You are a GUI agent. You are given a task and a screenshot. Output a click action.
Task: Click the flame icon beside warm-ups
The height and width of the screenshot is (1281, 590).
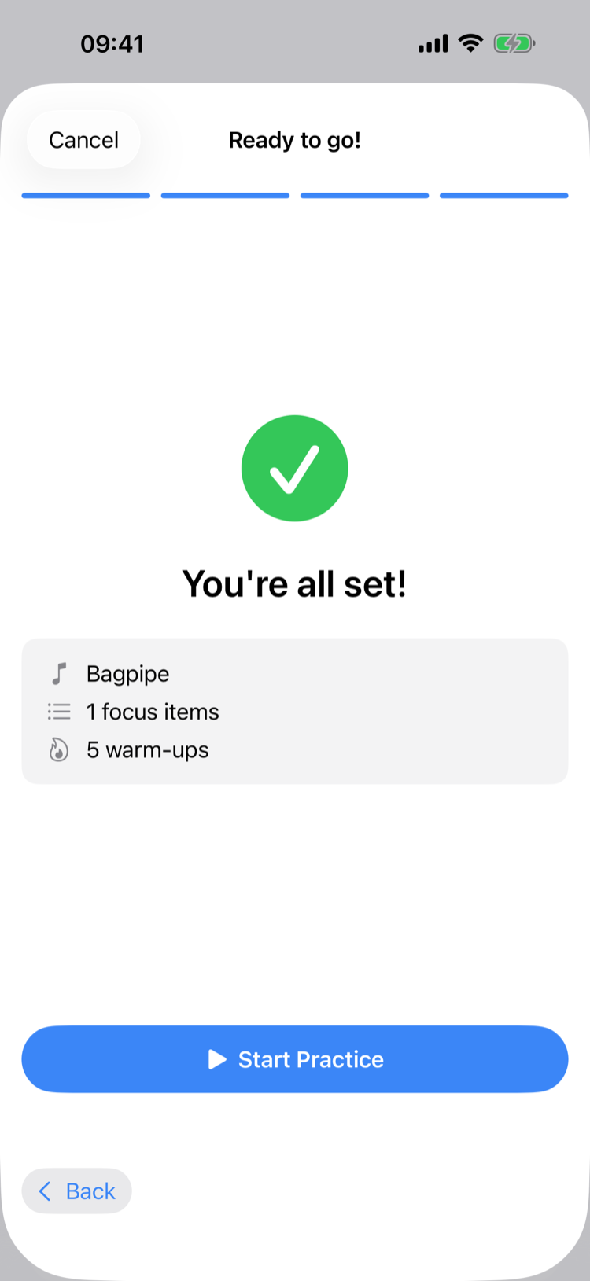click(59, 750)
